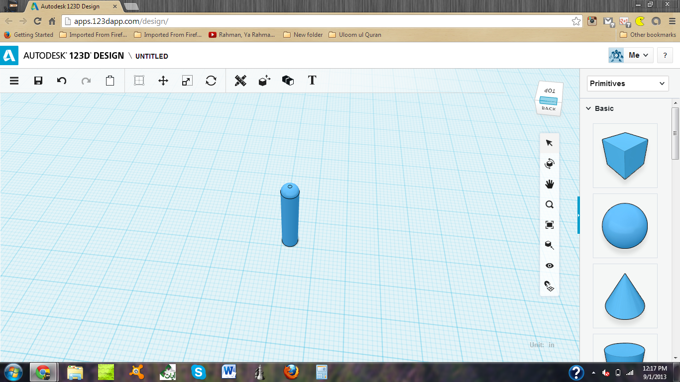680x382 pixels.
Task: Click the UNTITLED document name
Action: [152, 56]
